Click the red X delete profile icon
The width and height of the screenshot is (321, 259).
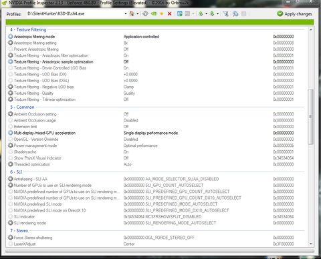(x=169, y=14)
